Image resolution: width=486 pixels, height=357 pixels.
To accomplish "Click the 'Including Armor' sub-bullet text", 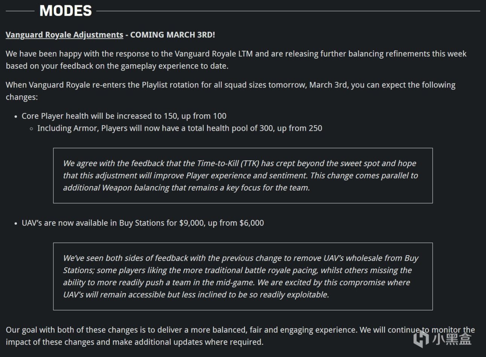I will tap(180, 128).
